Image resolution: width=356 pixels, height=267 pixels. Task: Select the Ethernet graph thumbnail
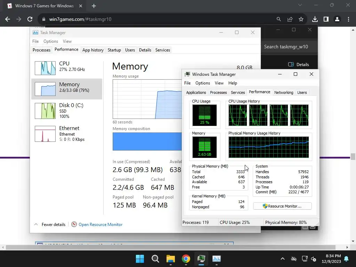45,134
